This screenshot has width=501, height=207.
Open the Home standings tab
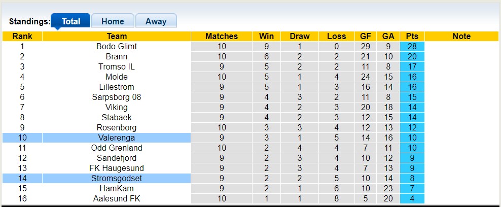click(113, 21)
